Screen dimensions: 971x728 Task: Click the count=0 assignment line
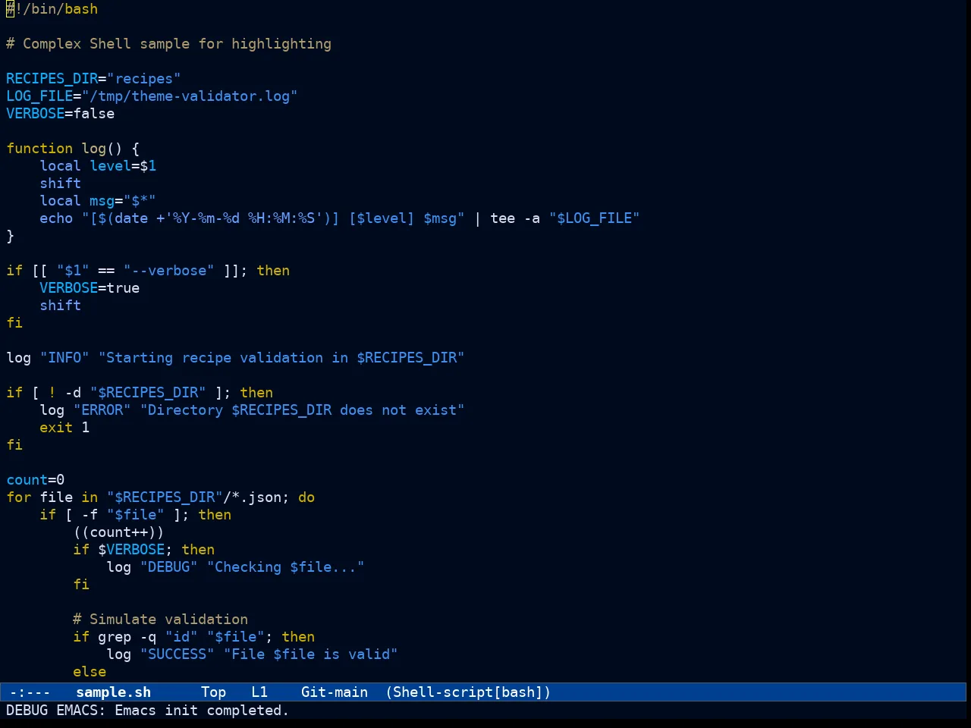coord(36,480)
